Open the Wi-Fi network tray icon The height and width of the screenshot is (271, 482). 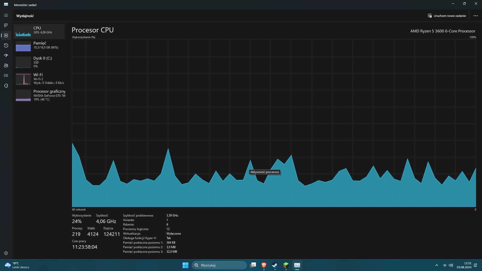pos(445,265)
